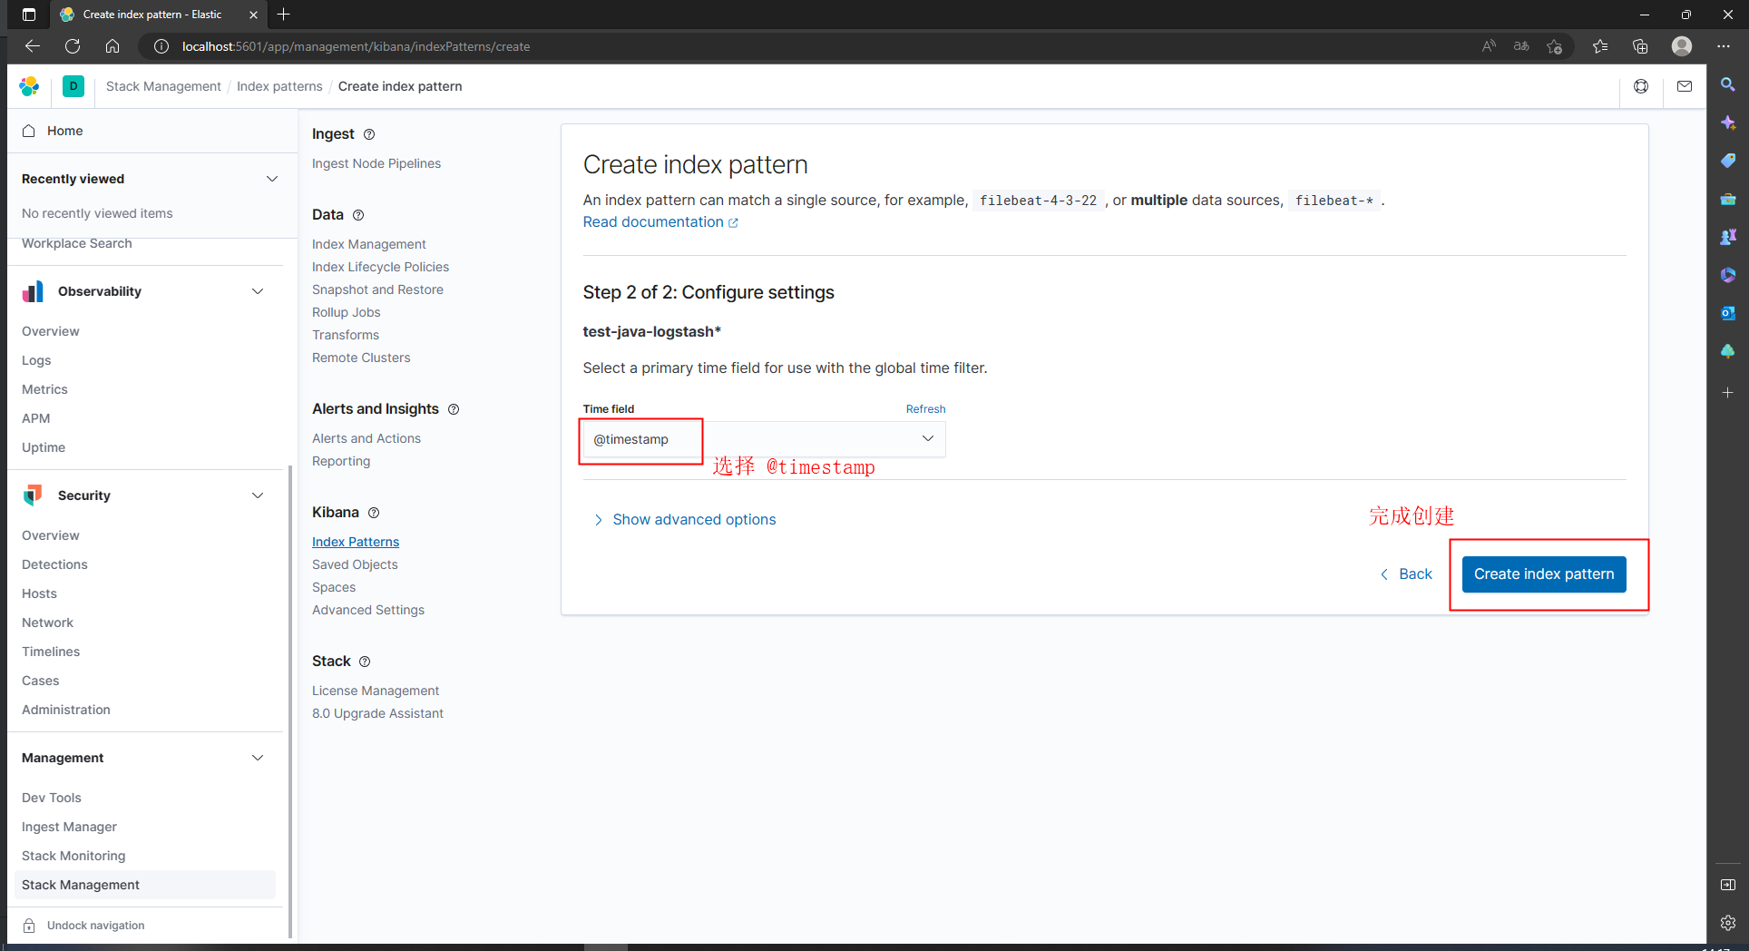Open Saved Objects under Kibana
Image resolution: width=1749 pixels, height=951 pixels.
click(355, 564)
